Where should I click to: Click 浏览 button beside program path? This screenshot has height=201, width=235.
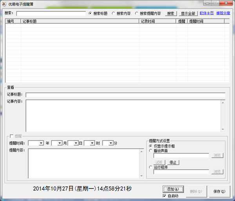217,172
